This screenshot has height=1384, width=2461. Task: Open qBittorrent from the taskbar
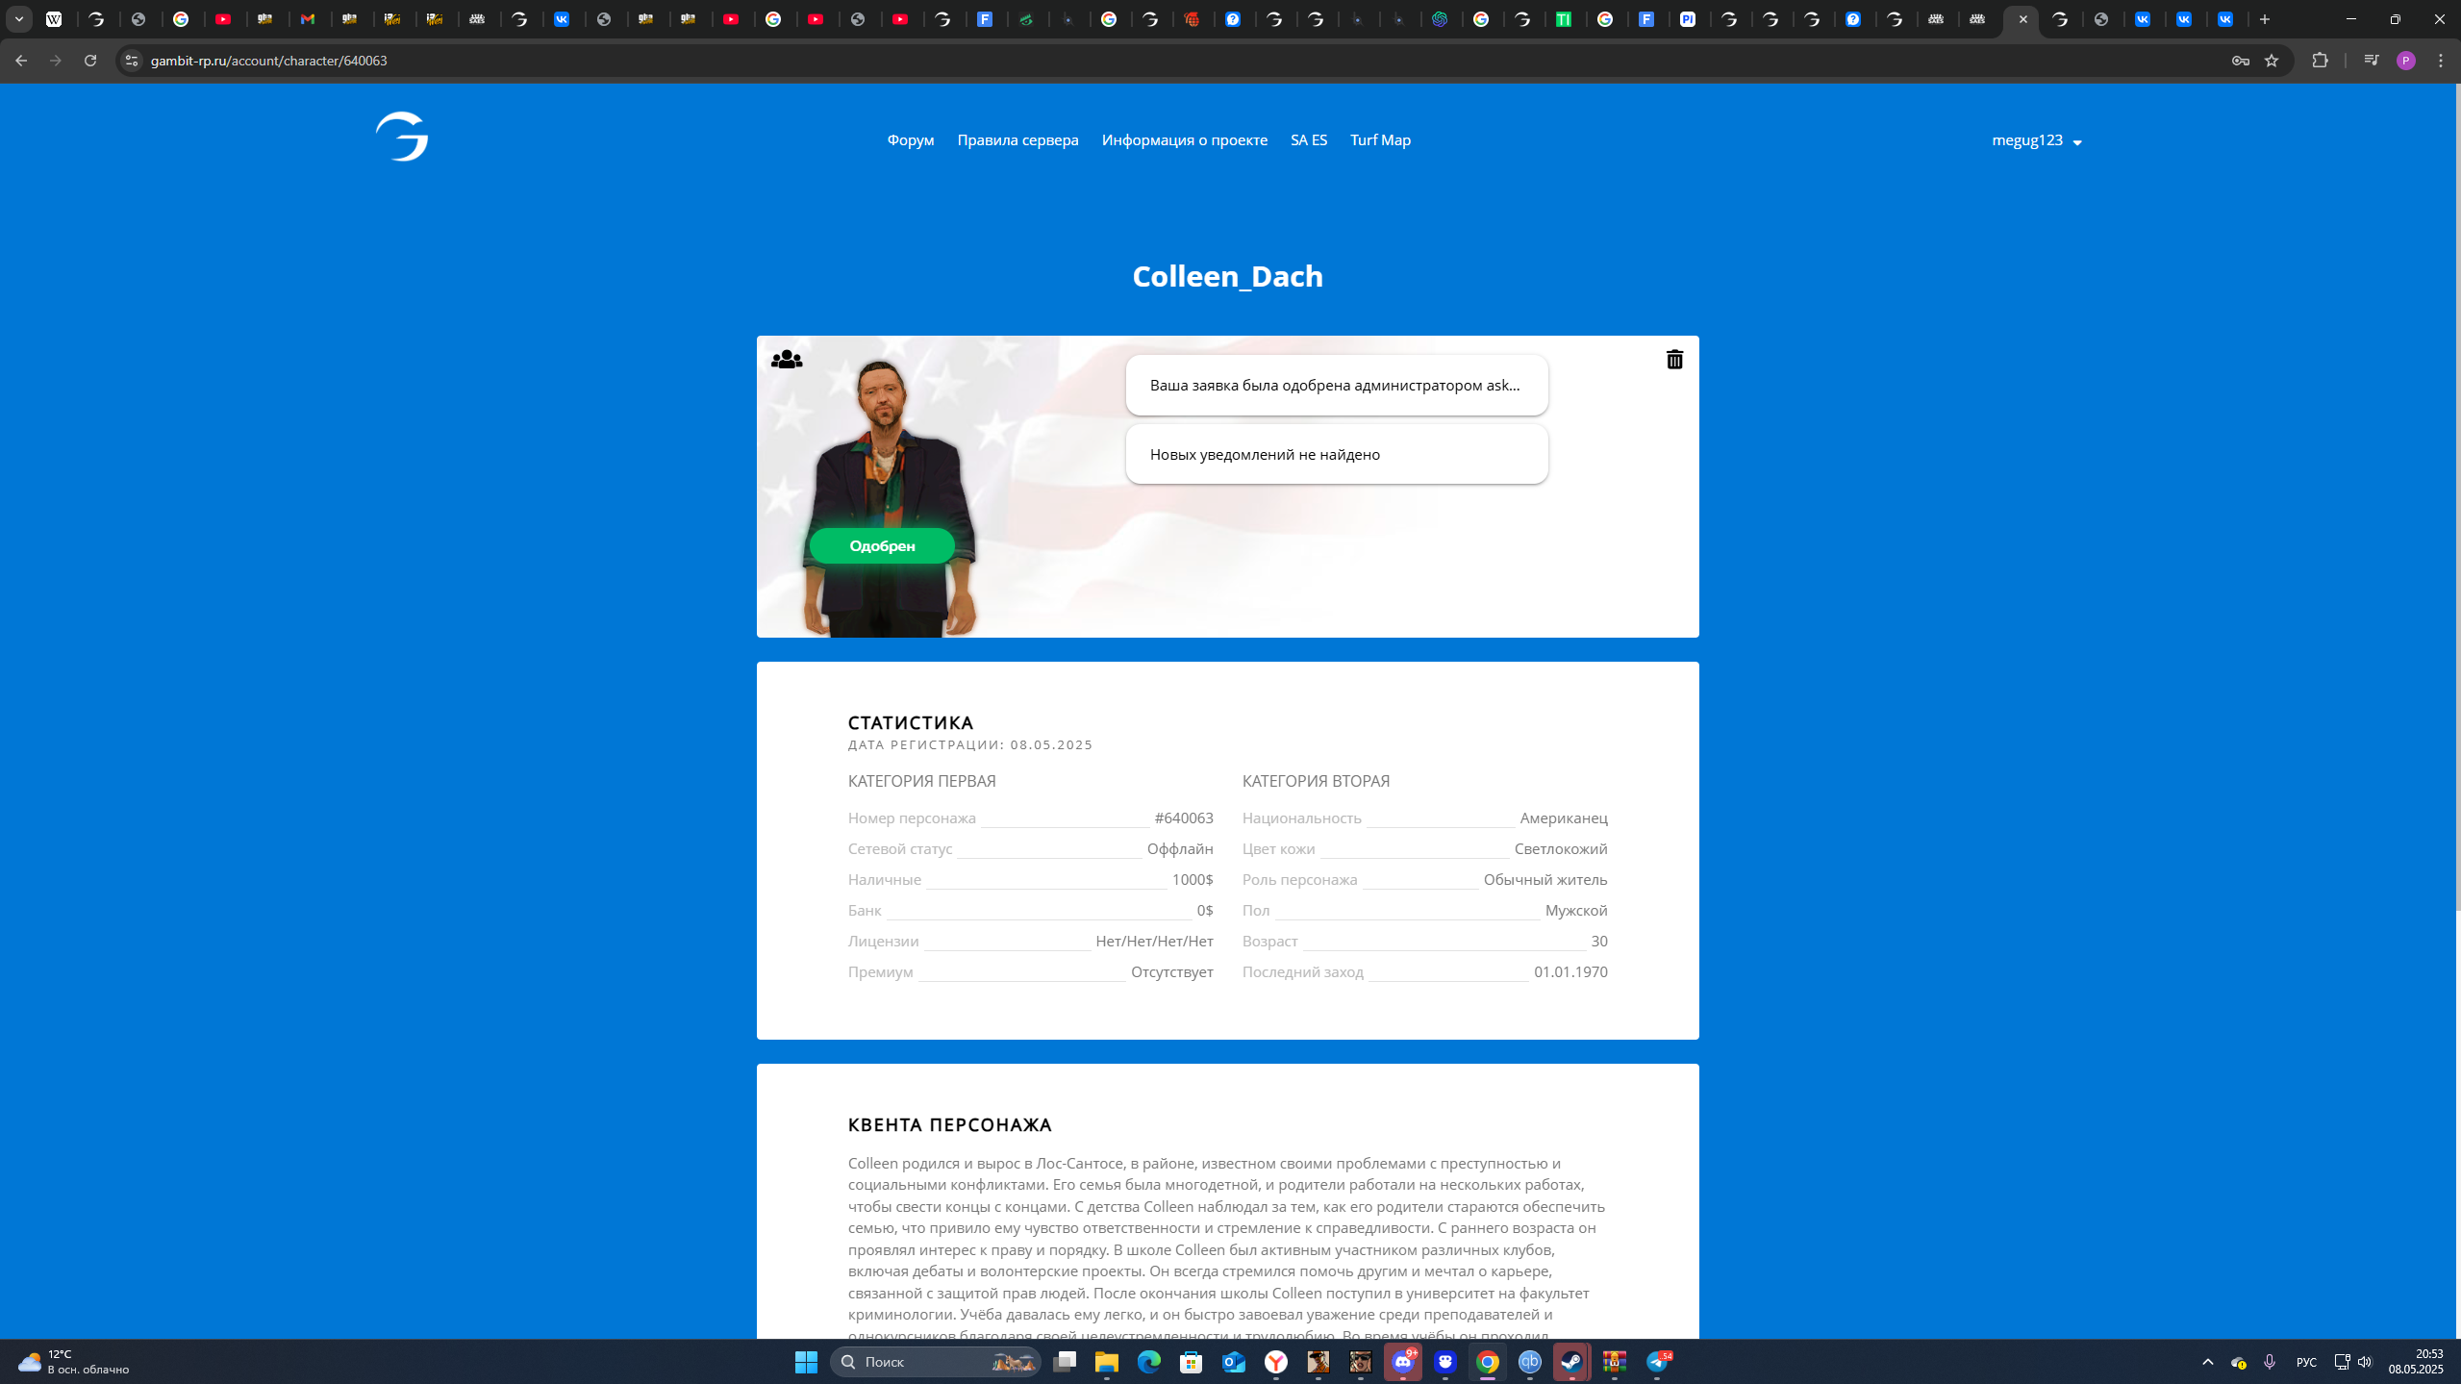pyautogui.click(x=1529, y=1362)
